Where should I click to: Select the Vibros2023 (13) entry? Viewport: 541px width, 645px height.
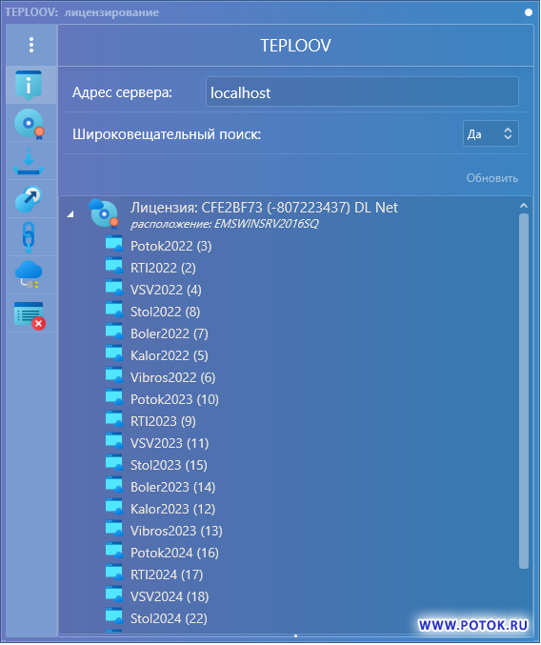pyautogui.click(x=176, y=531)
